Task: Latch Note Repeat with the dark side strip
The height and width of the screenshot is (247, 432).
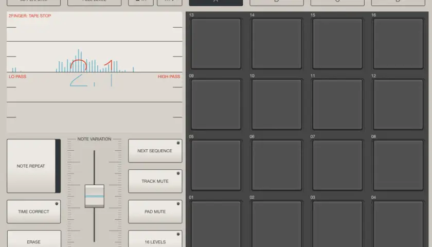Action: pyautogui.click(x=58, y=166)
